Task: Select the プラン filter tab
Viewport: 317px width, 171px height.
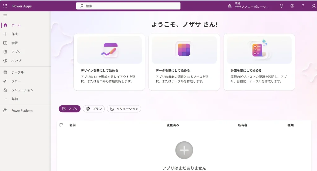Action: (x=94, y=109)
